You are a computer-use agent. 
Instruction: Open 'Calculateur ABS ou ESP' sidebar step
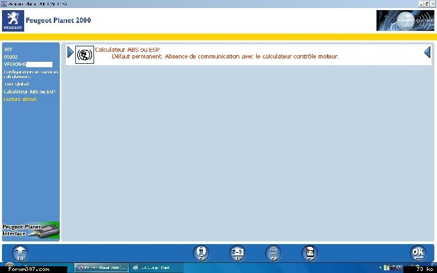pos(30,91)
